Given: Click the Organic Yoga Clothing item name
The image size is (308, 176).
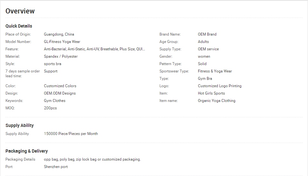Looking at the screenshot, I should [217, 101].
